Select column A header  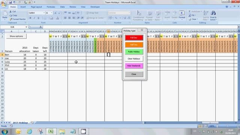(12, 31)
